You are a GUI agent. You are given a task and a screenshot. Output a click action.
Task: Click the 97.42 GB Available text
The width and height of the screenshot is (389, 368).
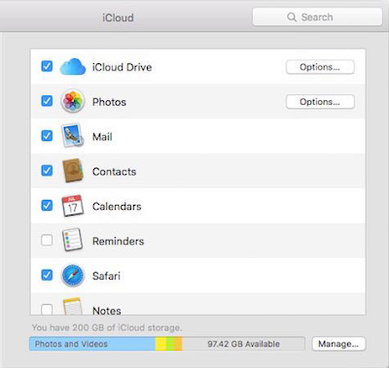pos(243,344)
